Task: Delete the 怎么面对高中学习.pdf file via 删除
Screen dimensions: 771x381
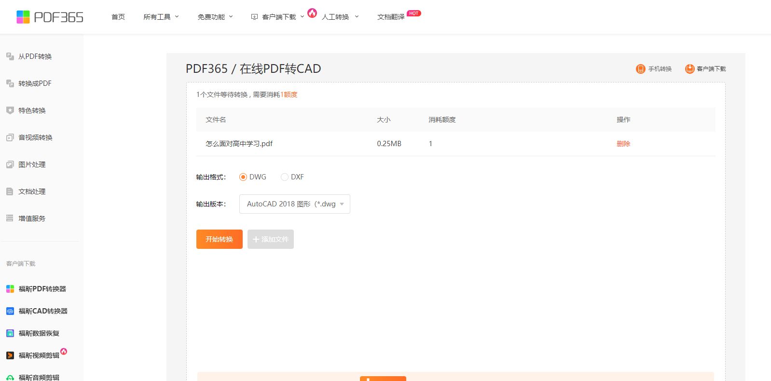Action: (x=623, y=144)
